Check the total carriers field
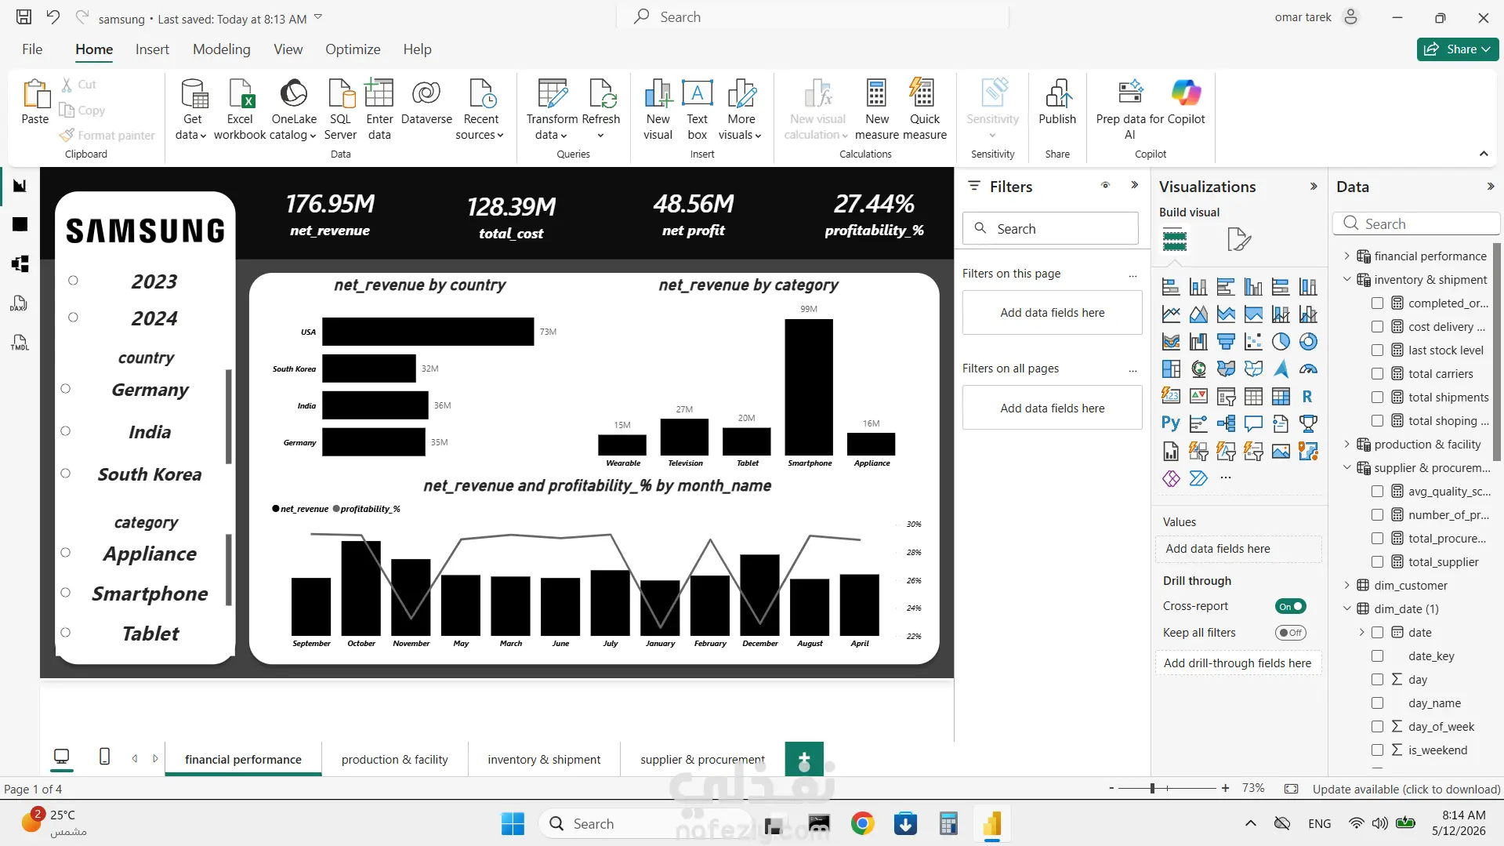 click(x=1377, y=374)
